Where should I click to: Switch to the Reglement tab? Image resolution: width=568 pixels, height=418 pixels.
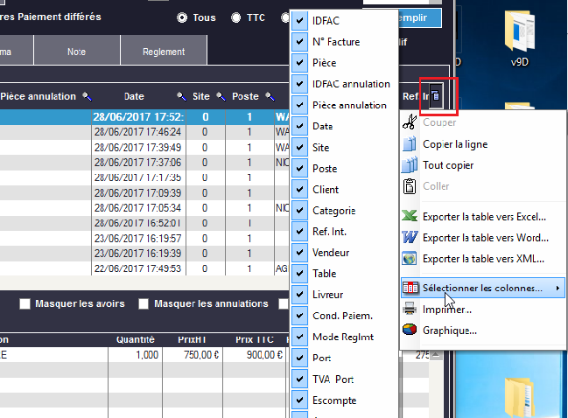[x=164, y=52]
